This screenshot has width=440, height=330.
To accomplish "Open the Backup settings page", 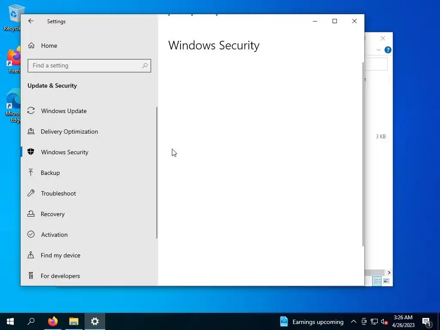I will click(x=89, y=173).
